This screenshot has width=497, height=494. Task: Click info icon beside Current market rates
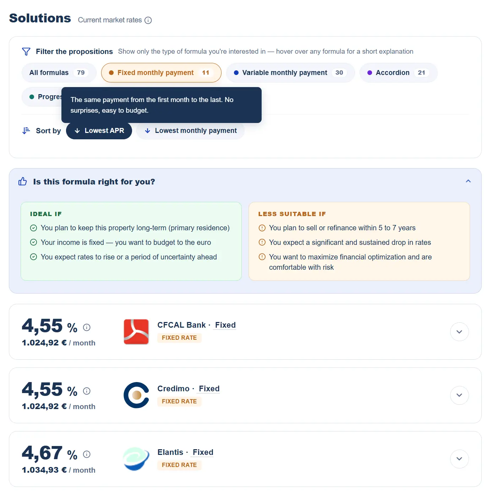(148, 20)
